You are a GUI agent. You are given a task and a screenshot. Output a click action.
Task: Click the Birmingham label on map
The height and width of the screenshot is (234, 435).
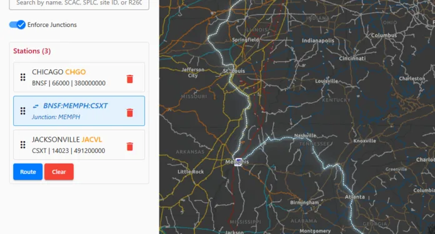[304, 202]
